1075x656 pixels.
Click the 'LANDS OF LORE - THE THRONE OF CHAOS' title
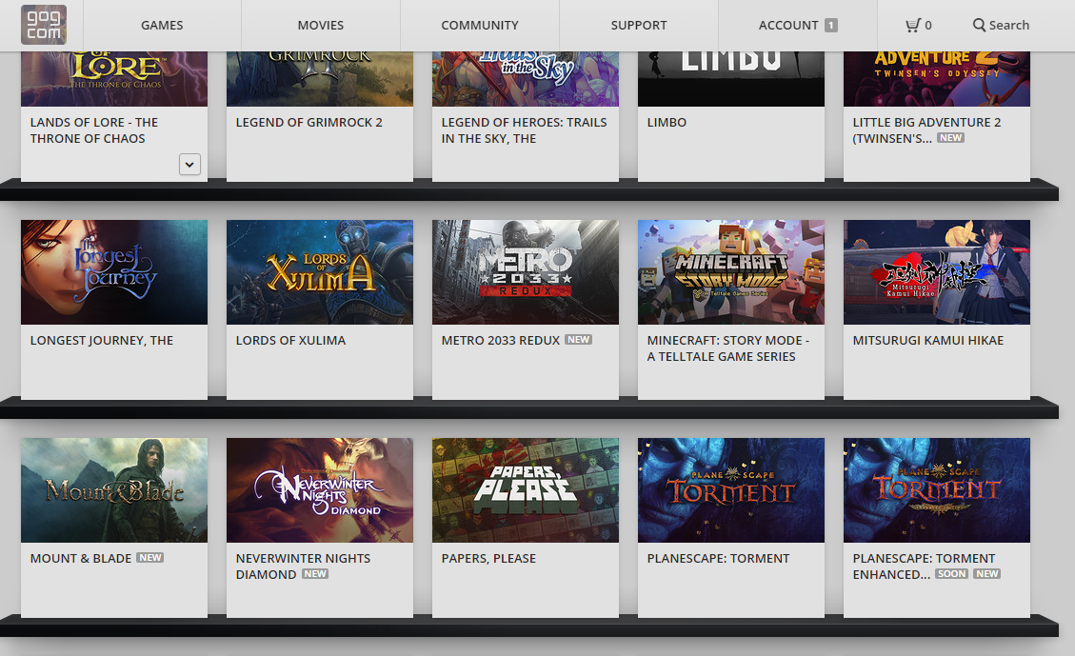(x=94, y=130)
